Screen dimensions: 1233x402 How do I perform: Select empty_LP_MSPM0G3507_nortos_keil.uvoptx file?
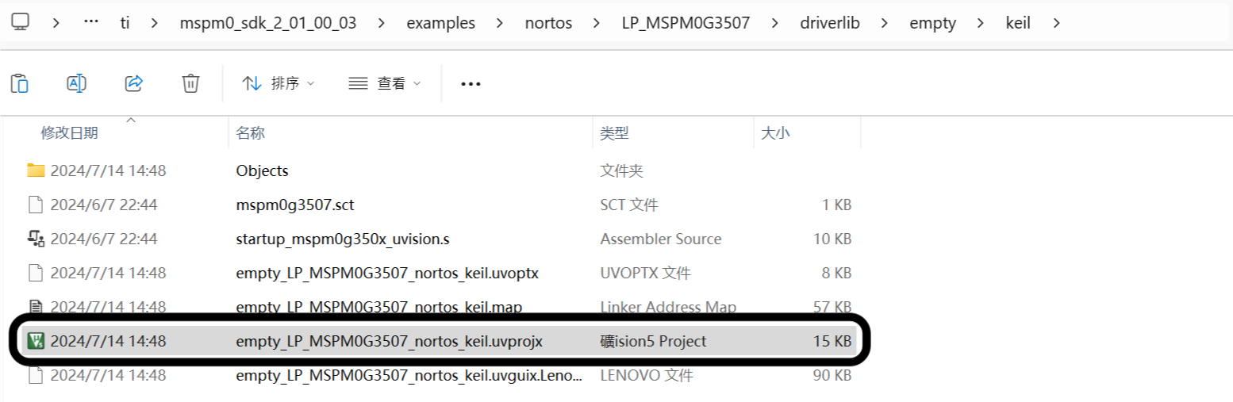387,273
